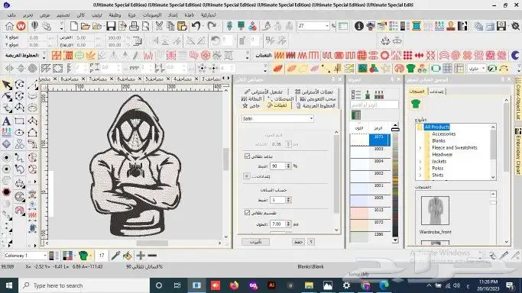The width and height of the screenshot is (522, 293).
Task: Click the thread code search field
Action: click(x=374, y=105)
